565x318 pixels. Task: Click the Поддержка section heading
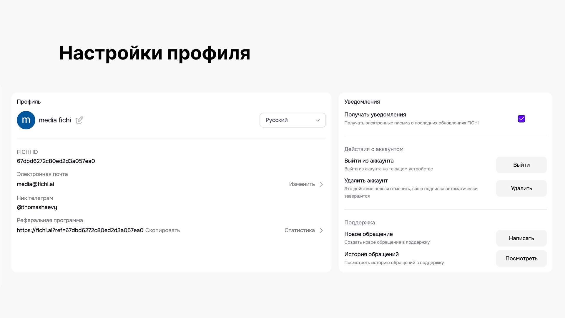coord(360,223)
